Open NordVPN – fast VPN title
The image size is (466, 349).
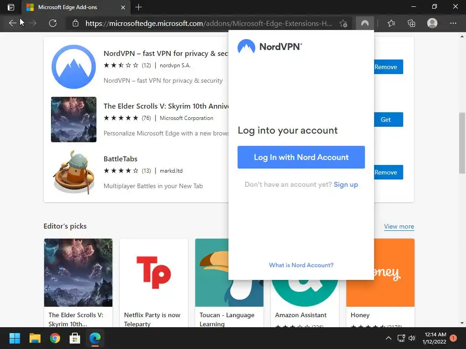166,54
